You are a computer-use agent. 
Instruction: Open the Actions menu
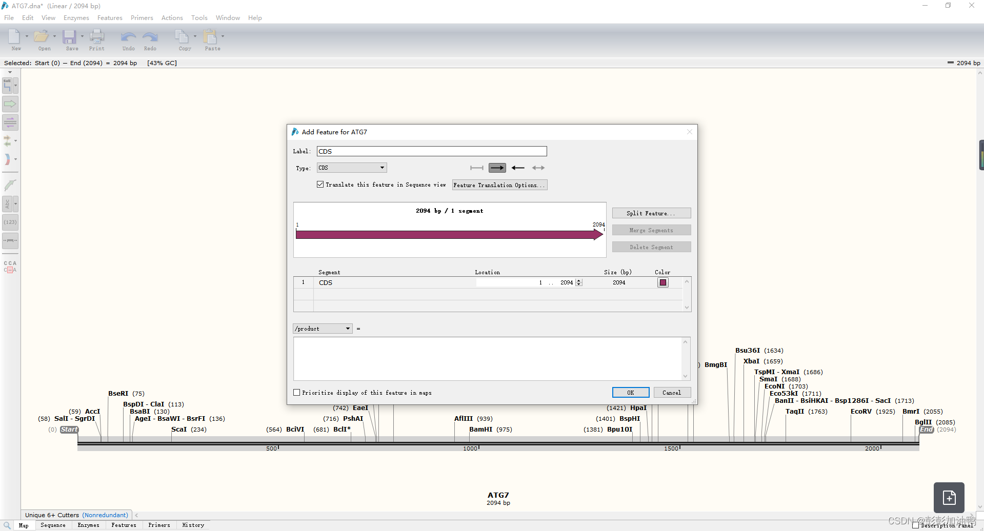(172, 18)
